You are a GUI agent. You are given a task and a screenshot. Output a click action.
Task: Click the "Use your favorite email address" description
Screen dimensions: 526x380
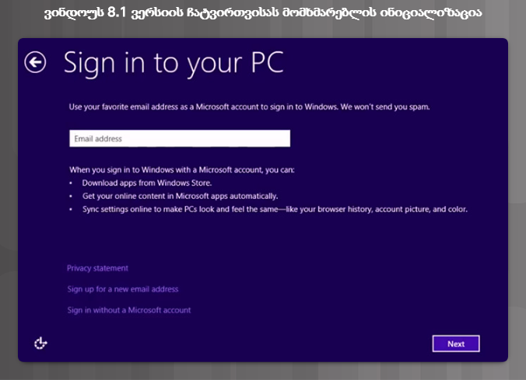(195, 106)
